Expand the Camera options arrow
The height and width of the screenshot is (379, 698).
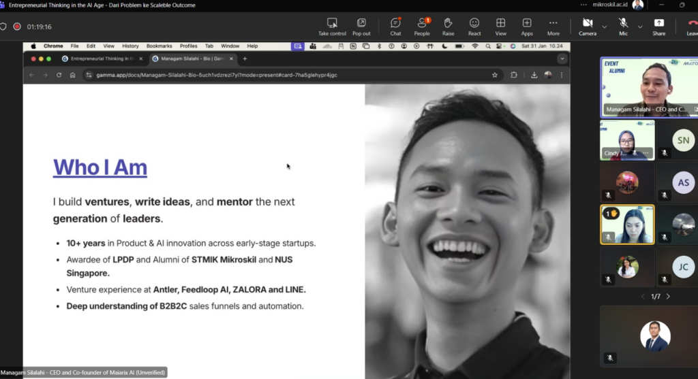pyautogui.click(x=604, y=27)
